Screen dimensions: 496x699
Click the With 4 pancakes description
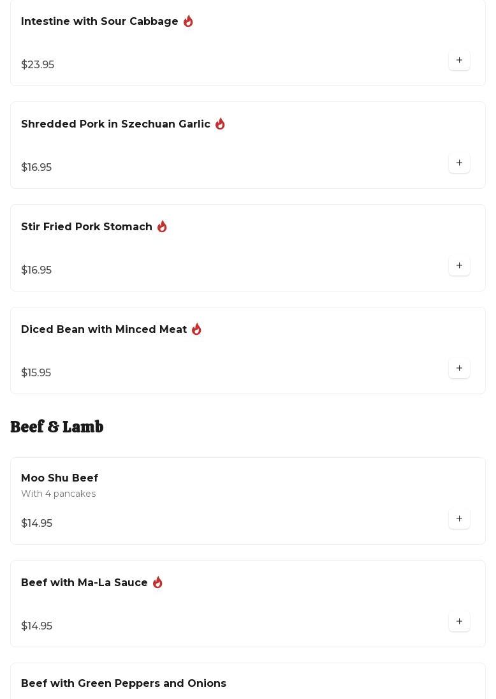pos(58,494)
